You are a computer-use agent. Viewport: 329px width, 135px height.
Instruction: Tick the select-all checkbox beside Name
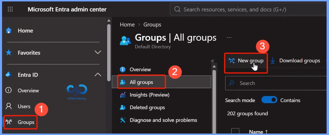point(235,132)
